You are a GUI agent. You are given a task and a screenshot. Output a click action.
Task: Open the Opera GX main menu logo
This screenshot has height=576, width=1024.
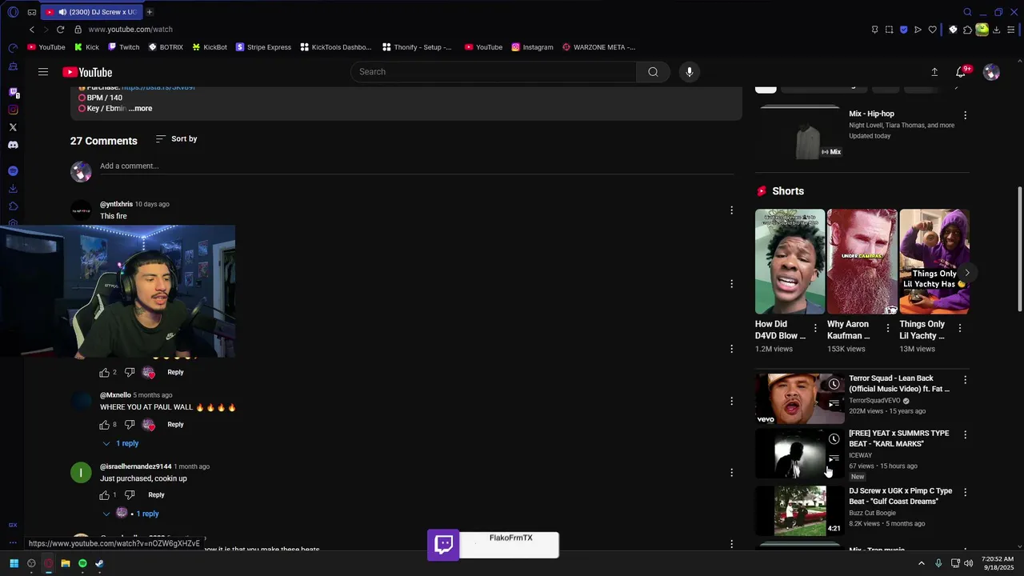tap(13, 12)
